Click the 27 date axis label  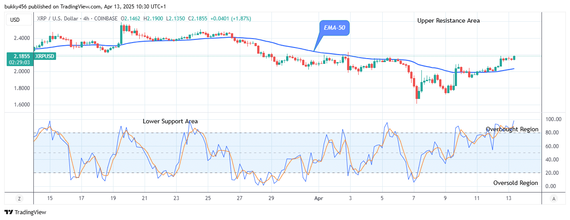[239, 198]
